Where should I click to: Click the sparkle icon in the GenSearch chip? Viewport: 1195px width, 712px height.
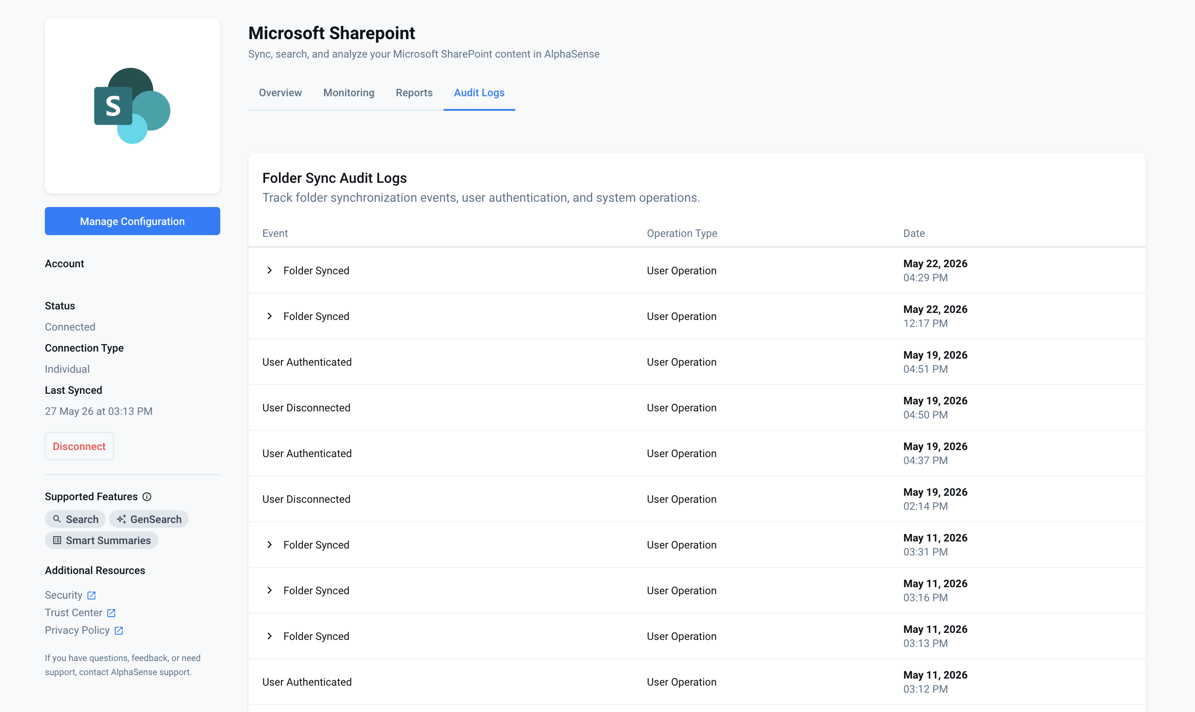tap(121, 519)
